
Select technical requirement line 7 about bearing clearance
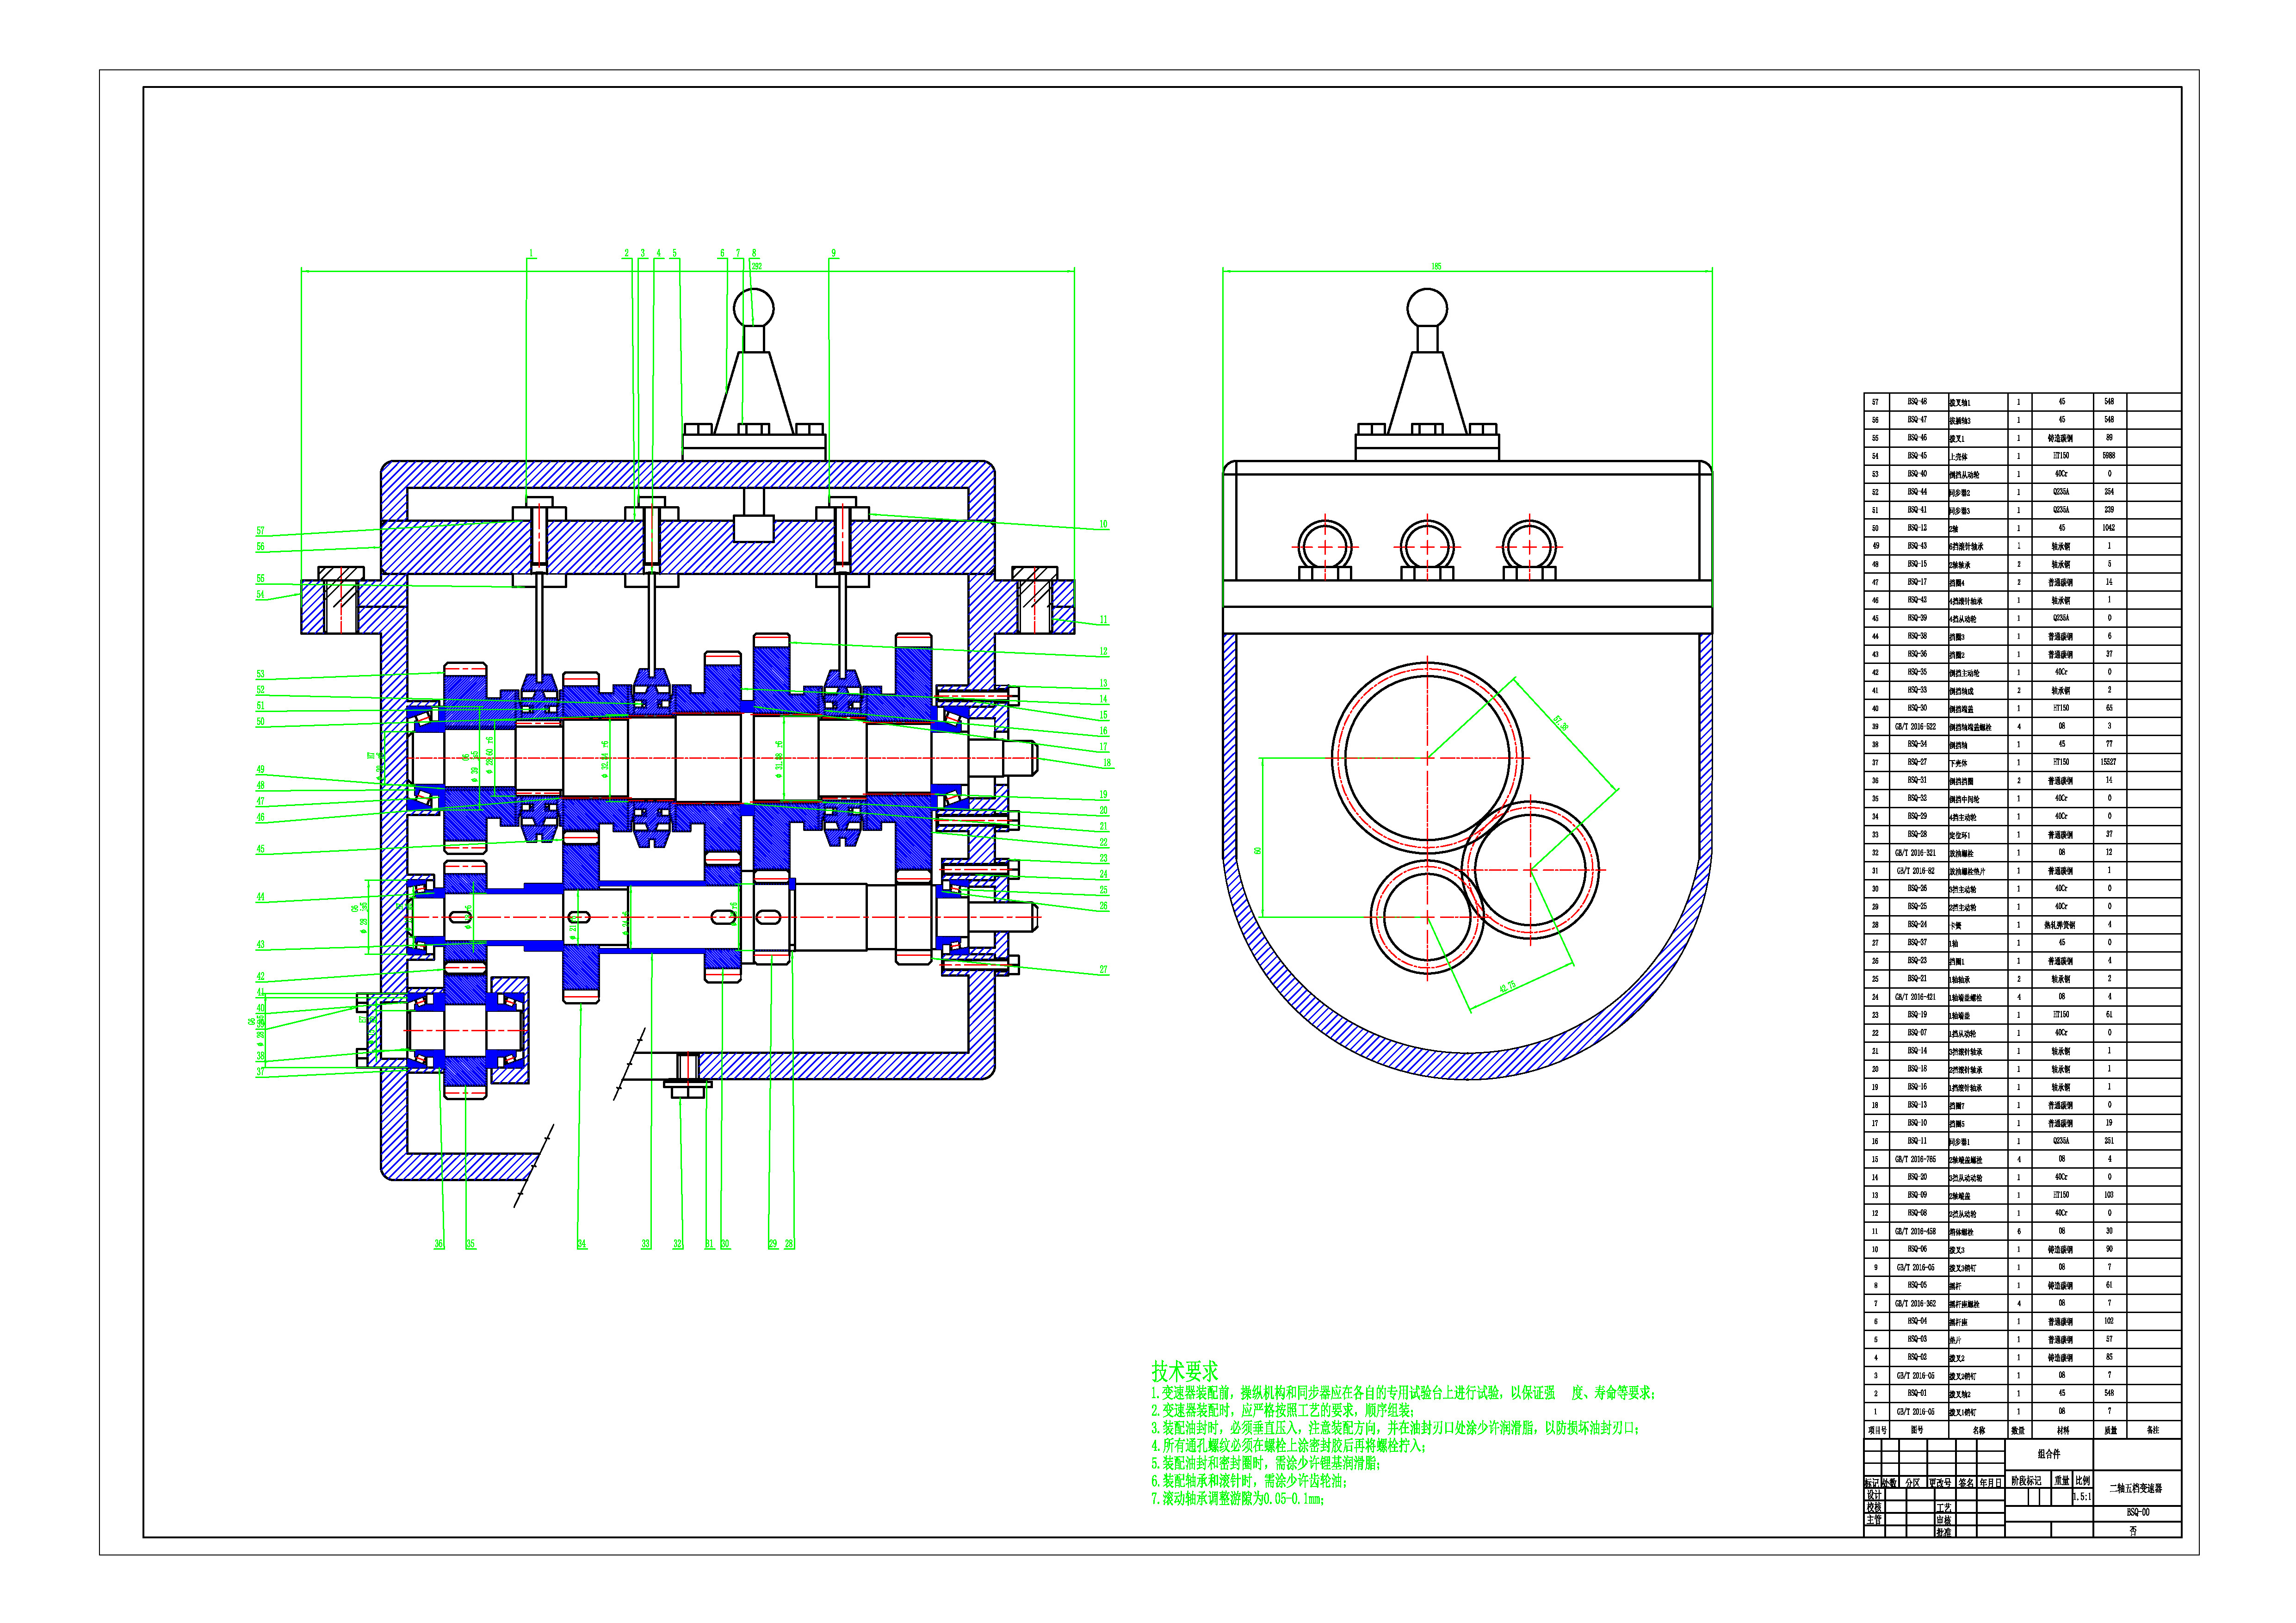(x=1238, y=1499)
